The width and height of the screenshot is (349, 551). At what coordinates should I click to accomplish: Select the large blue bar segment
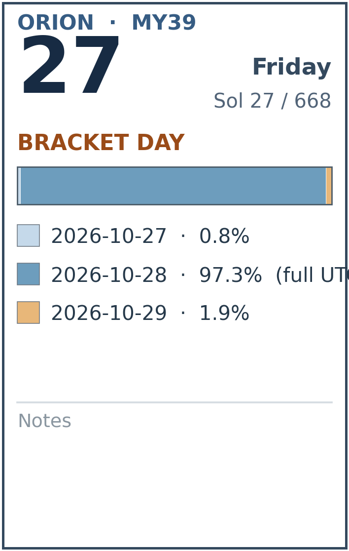(174, 186)
